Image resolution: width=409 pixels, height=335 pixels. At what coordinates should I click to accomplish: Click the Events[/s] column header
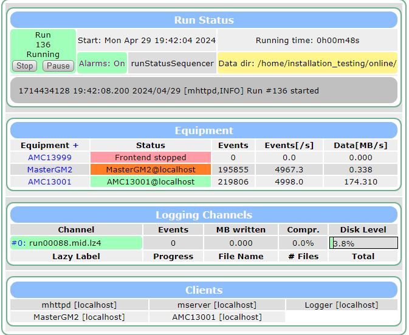289,145
